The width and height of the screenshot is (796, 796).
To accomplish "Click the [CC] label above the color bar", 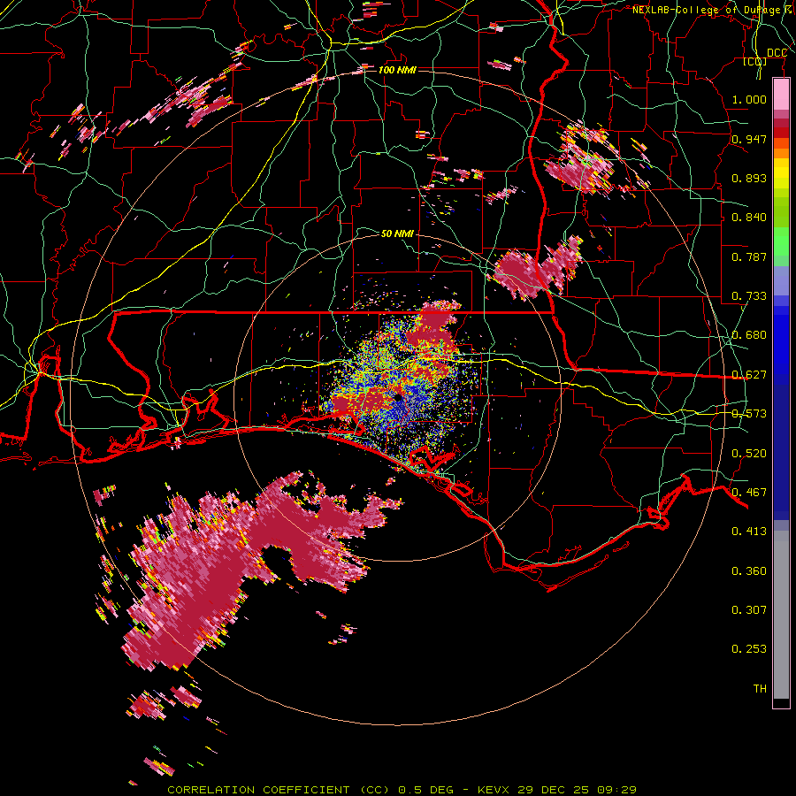I will click(x=755, y=62).
